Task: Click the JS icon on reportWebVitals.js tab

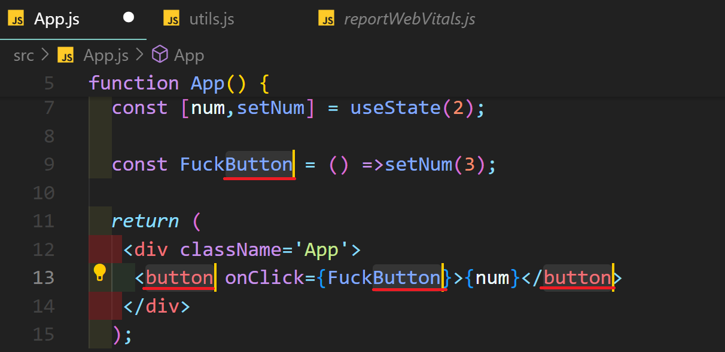Action: click(x=327, y=19)
